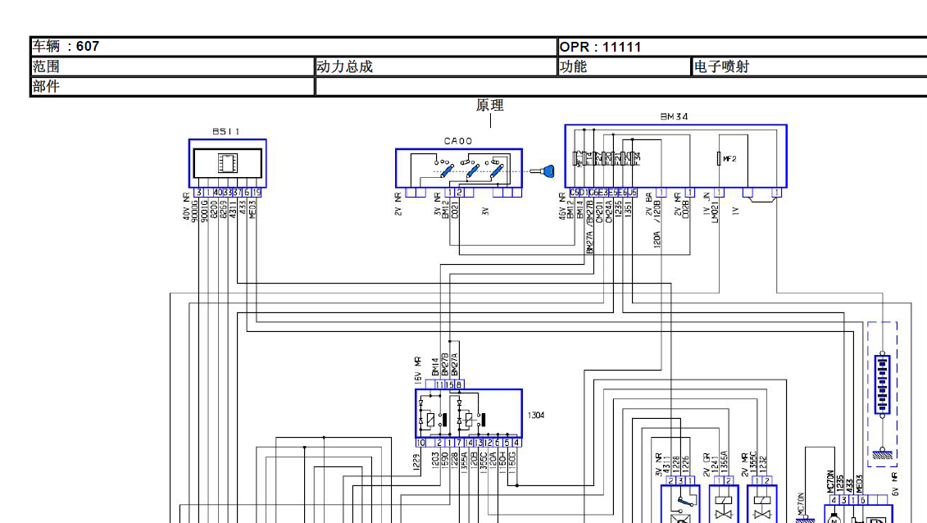Click the ground symbol below the battery
The image size is (927, 523).
point(882,453)
